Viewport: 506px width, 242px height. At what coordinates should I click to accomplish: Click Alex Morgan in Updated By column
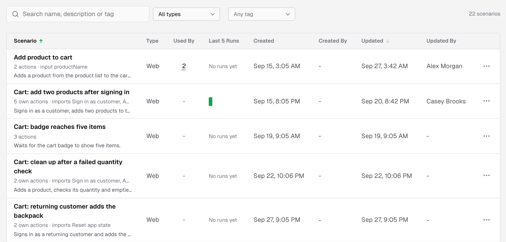pyautogui.click(x=444, y=66)
